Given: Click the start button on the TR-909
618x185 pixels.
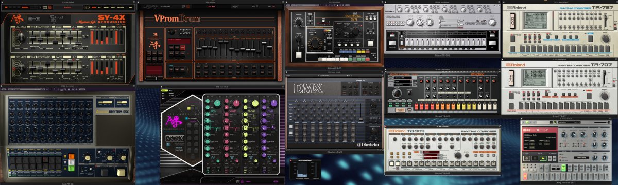Looking at the screenshot, I should [391, 163].
